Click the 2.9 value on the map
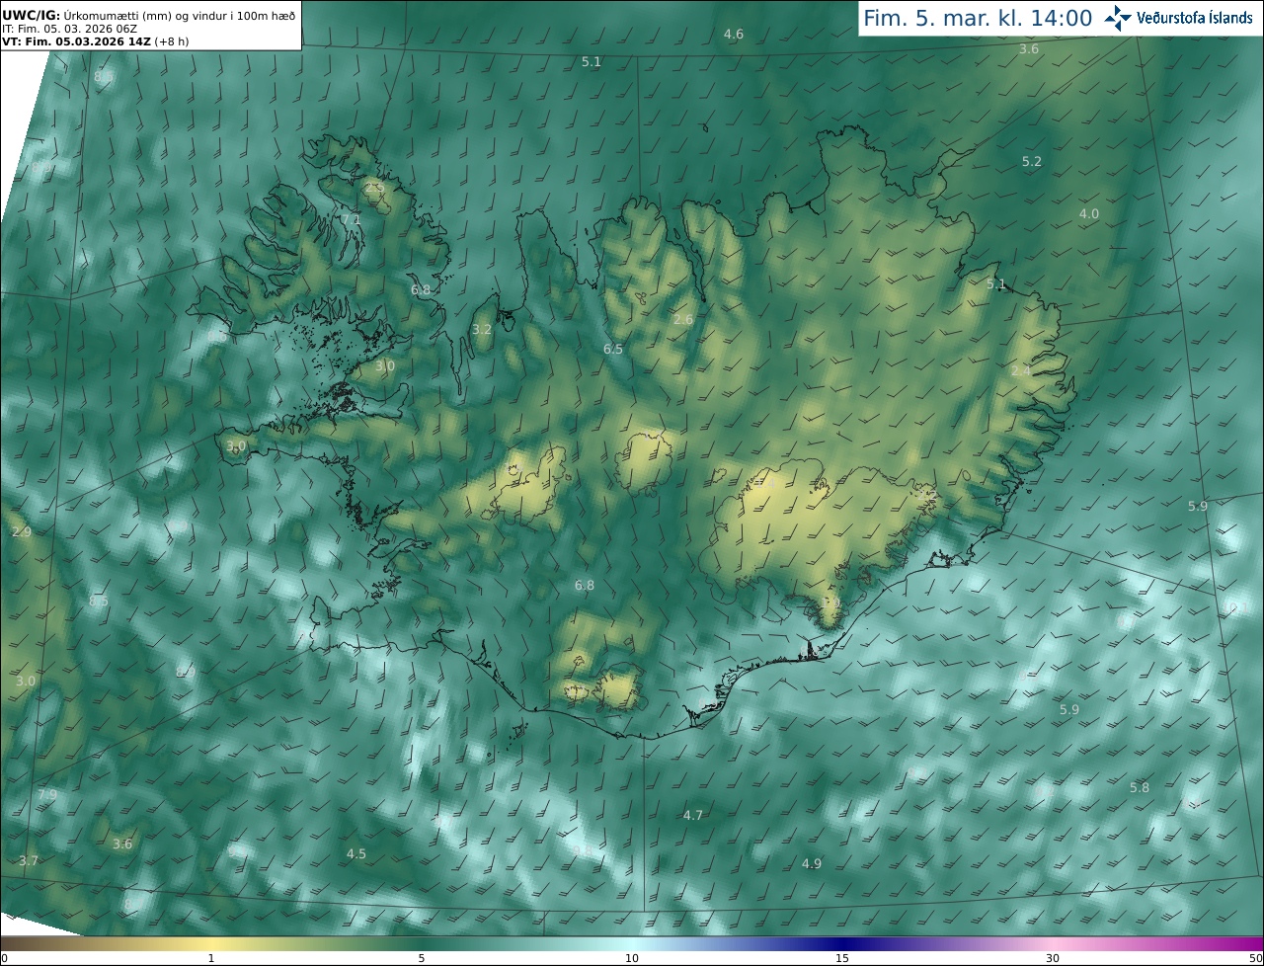This screenshot has height=966, width=1264. tap(22, 531)
